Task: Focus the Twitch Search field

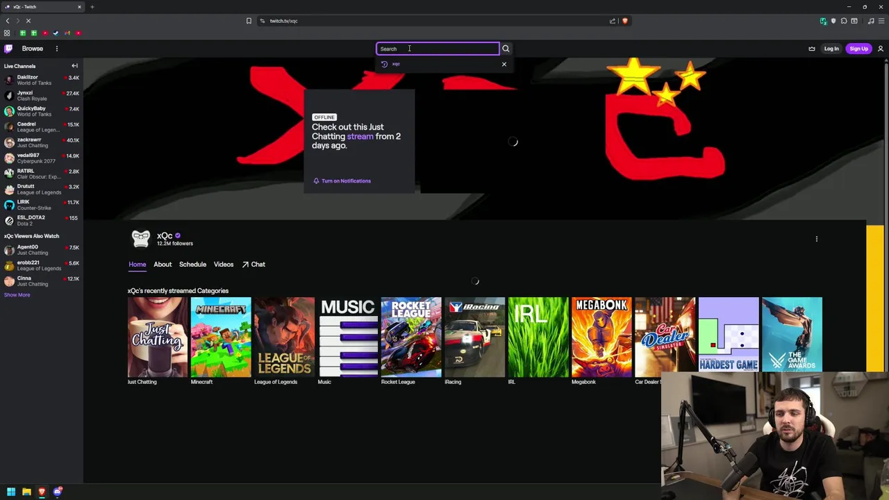Action: coord(438,49)
